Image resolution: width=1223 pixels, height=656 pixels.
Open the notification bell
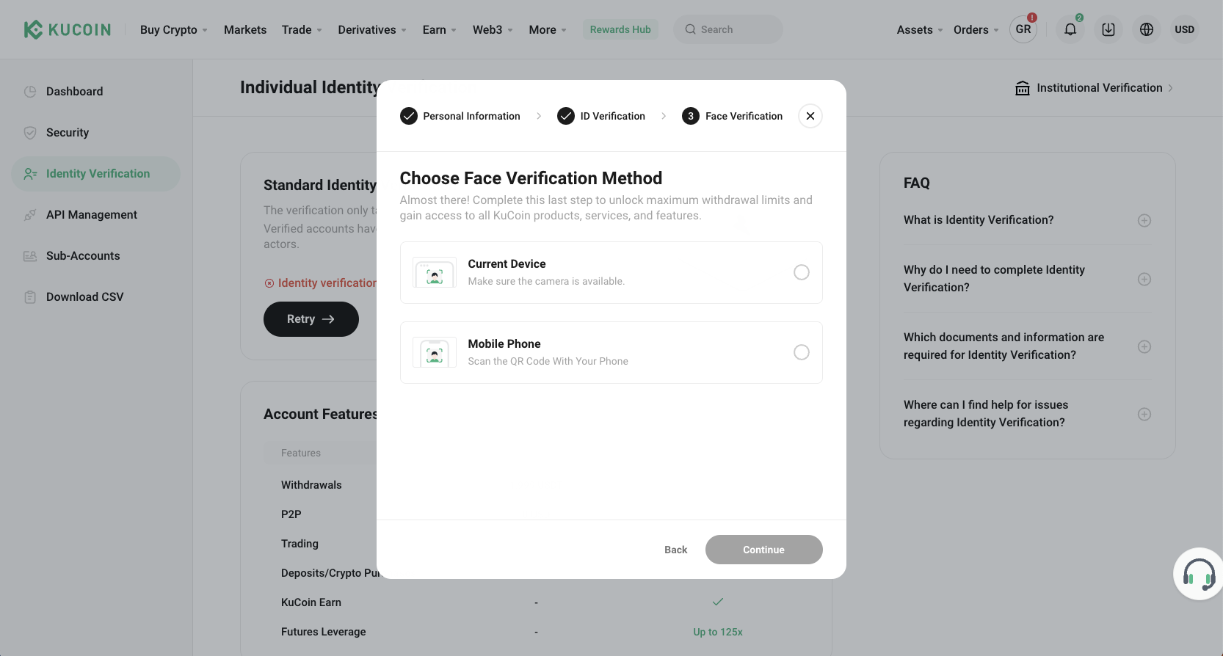coord(1070,29)
